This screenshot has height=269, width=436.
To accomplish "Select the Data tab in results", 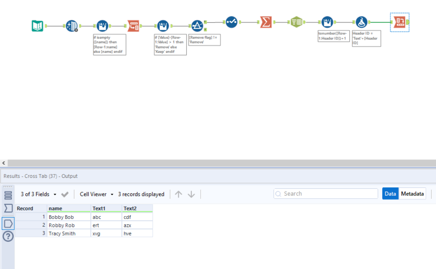I will coord(390,193).
